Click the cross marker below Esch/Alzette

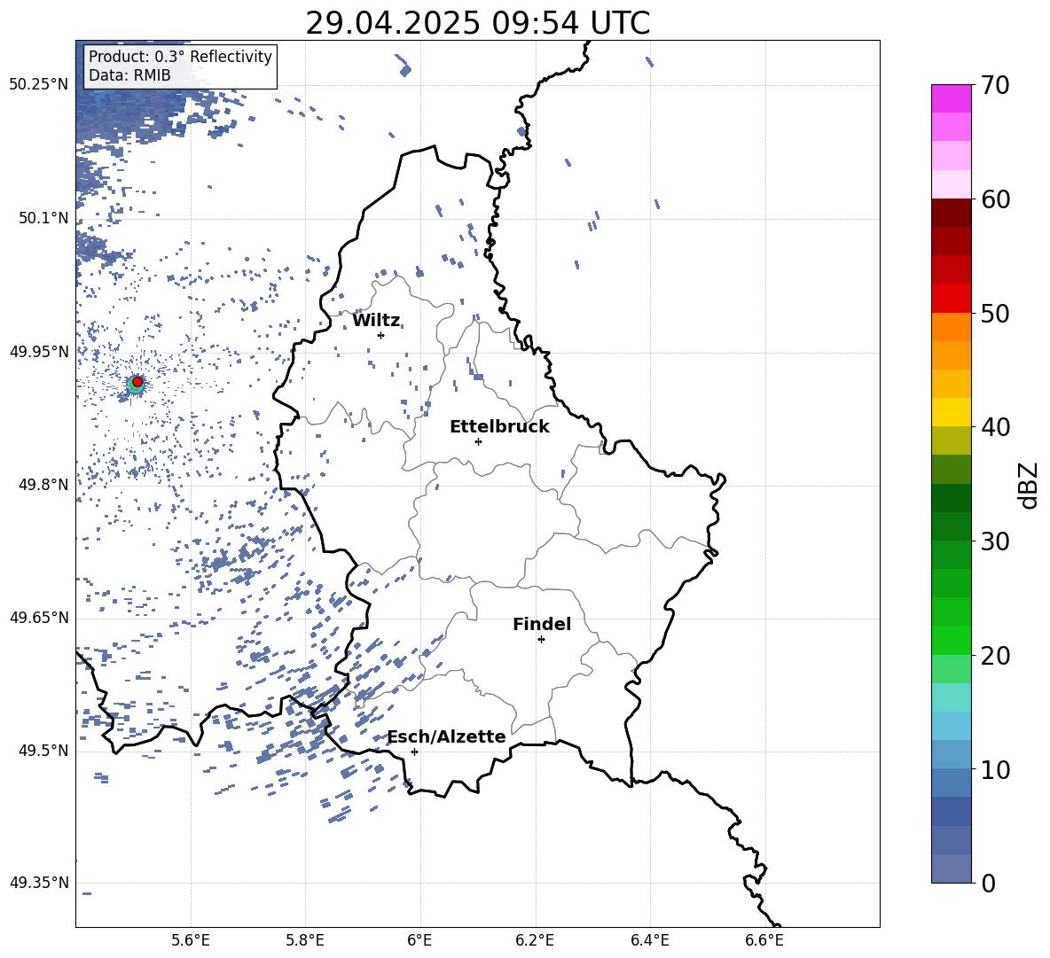coord(414,752)
